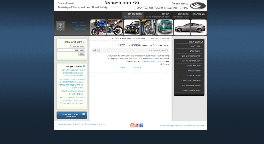Viewport: 264px width, 144px height.
Task: Open תקנות ונהלים in the help menu
Action: tap(195, 51)
